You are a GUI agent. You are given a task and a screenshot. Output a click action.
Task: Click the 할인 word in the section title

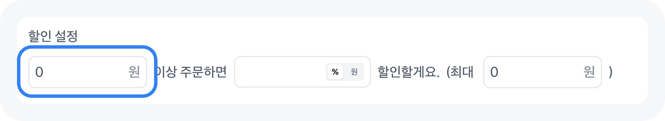coord(39,36)
